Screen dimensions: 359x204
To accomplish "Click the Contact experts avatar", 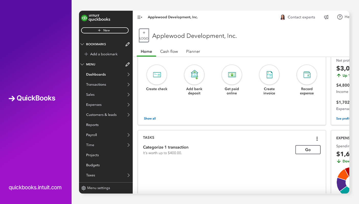I will [283, 17].
